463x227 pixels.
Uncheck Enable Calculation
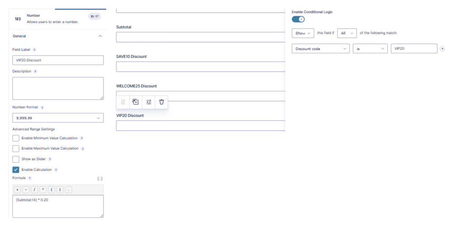tap(16, 170)
